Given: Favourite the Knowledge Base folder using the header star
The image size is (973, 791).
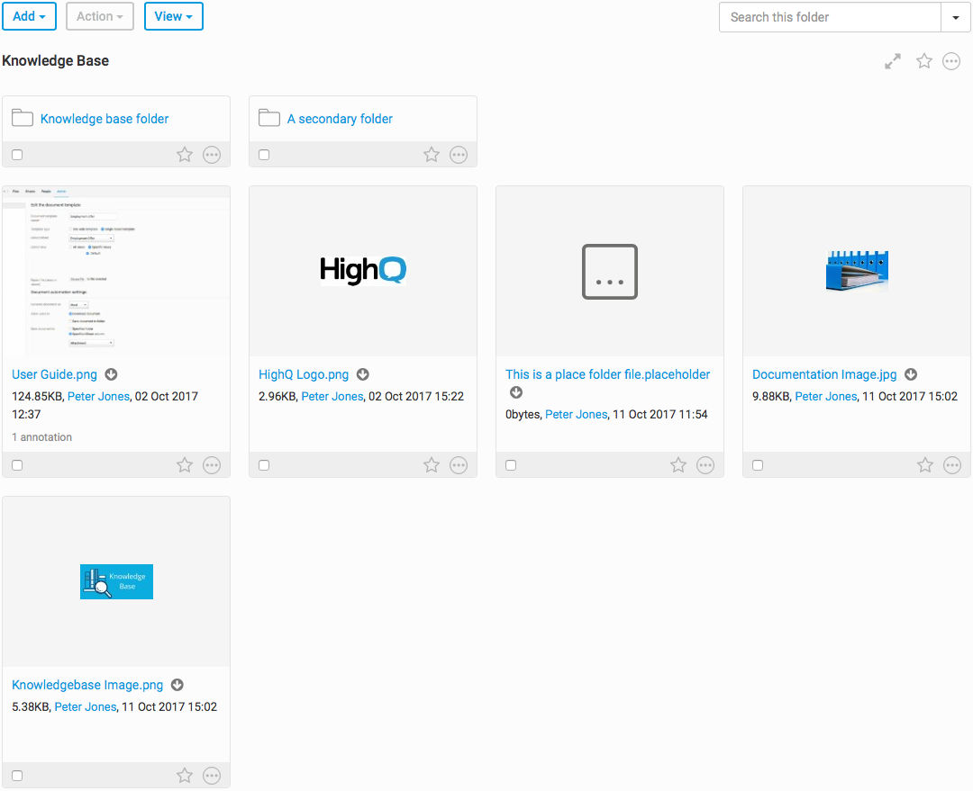Looking at the screenshot, I should tap(924, 61).
